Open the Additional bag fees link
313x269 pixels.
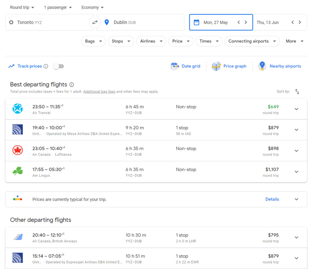tap(99, 91)
